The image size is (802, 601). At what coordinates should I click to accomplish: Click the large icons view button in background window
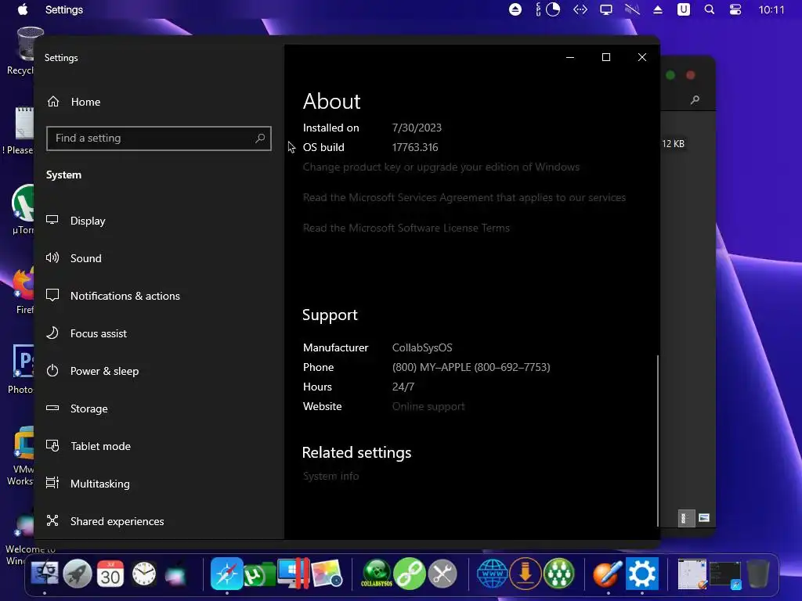(704, 518)
